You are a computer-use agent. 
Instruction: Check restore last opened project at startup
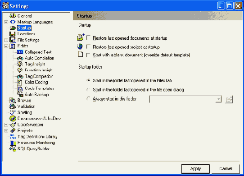pos(88,46)
